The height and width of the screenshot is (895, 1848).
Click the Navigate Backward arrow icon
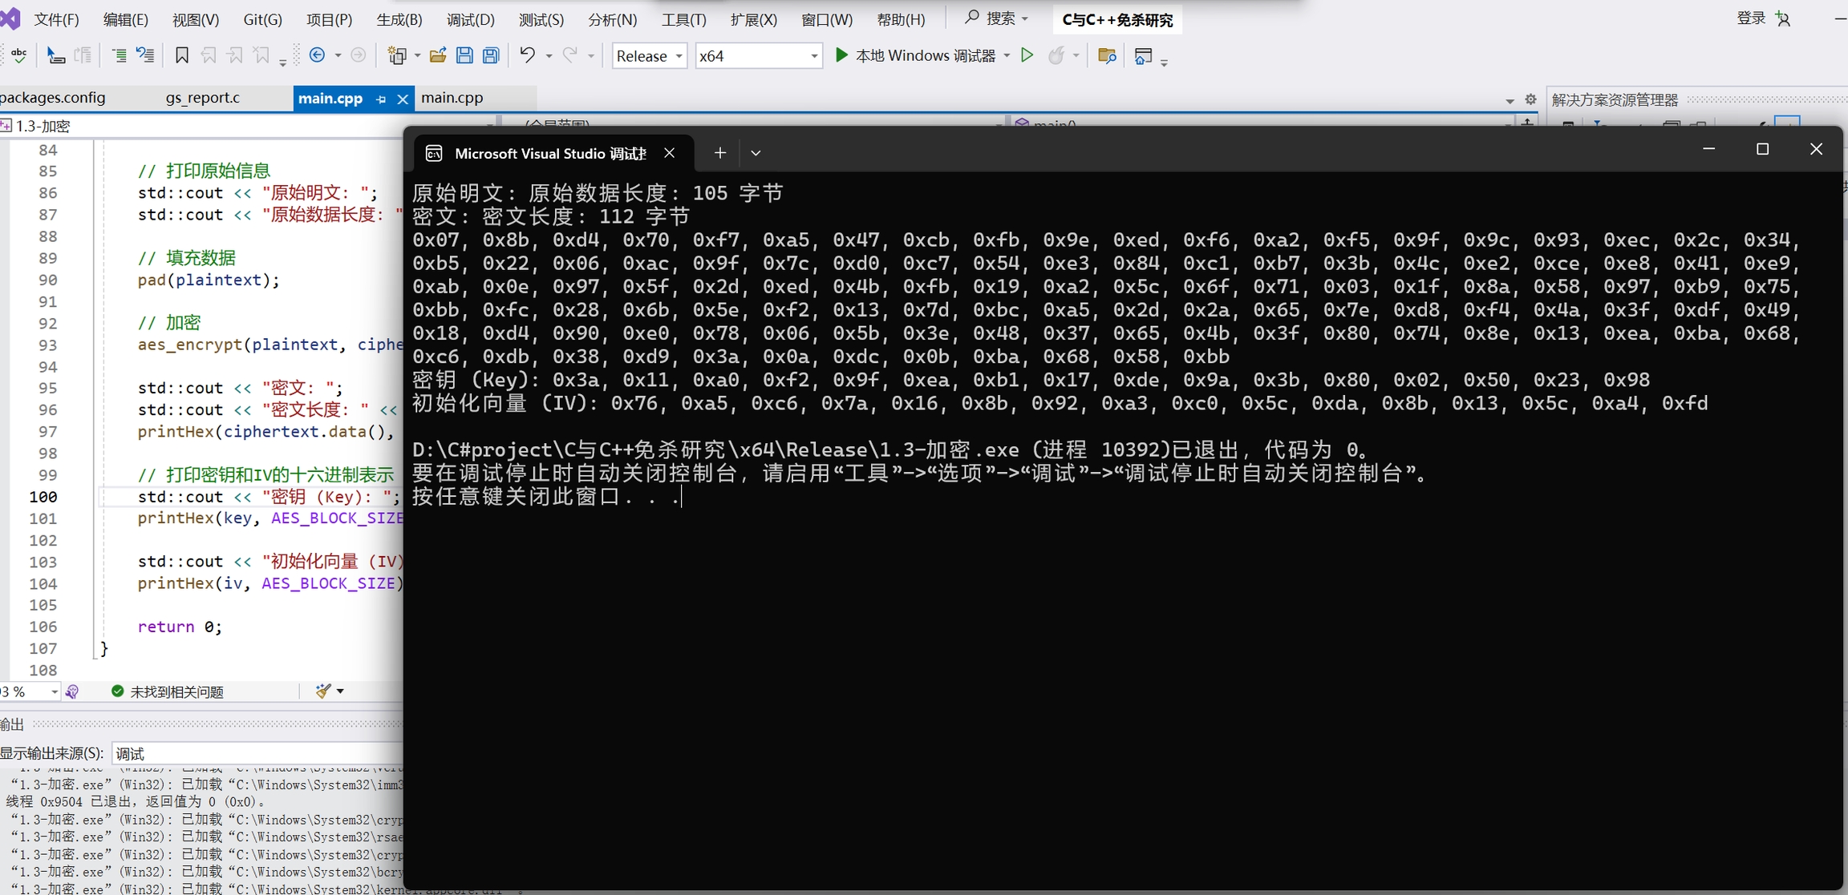[x=318, y=55]
